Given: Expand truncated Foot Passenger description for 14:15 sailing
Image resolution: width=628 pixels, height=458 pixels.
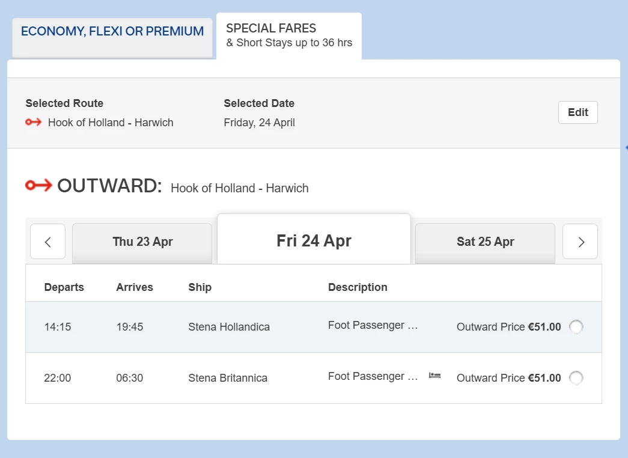Looking at the screenshot, I should tap(372, 325).
